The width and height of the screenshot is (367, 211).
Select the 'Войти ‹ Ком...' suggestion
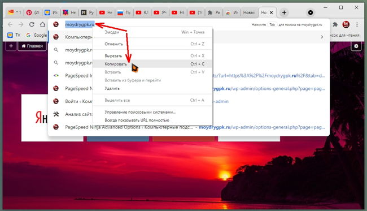[x=189, y=101]
